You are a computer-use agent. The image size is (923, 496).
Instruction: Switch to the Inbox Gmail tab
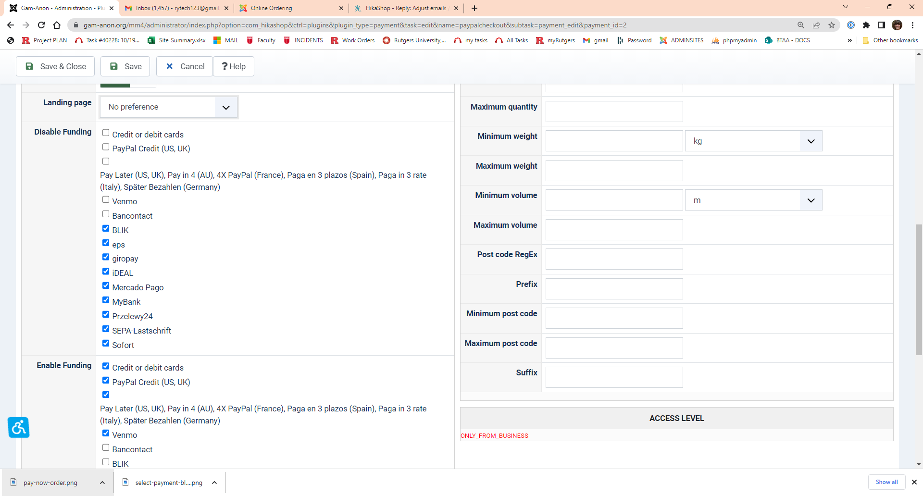(173, 8)
